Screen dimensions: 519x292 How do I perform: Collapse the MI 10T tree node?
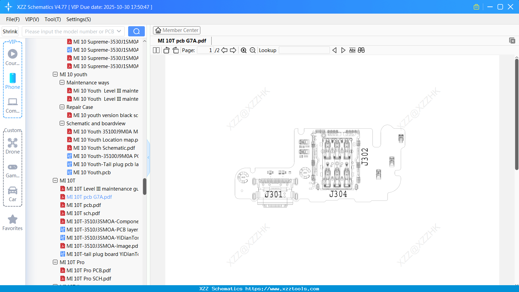(55, 180)
